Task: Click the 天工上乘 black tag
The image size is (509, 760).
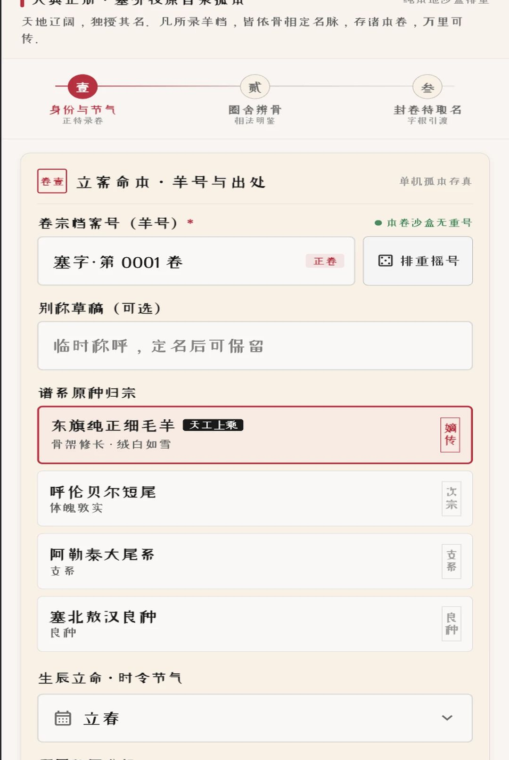Action: click(x=213, y=425)
